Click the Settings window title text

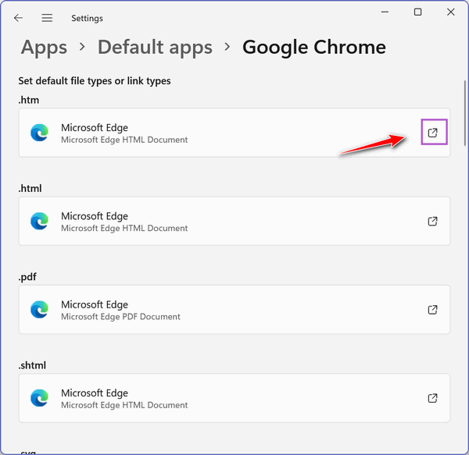click(x=87, y=18)
